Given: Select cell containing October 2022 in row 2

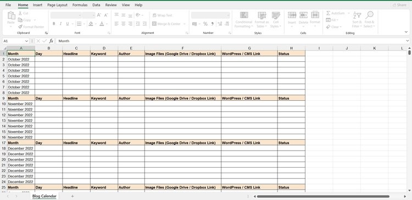Looking at the screenshot, I should [x=21, y=59].
